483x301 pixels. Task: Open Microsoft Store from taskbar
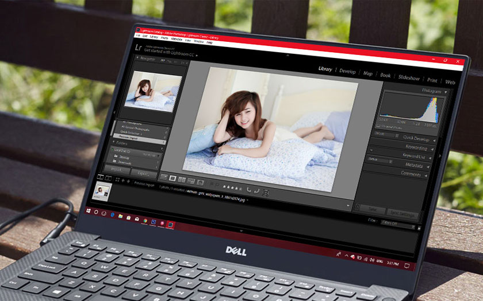tap(128, 218)
